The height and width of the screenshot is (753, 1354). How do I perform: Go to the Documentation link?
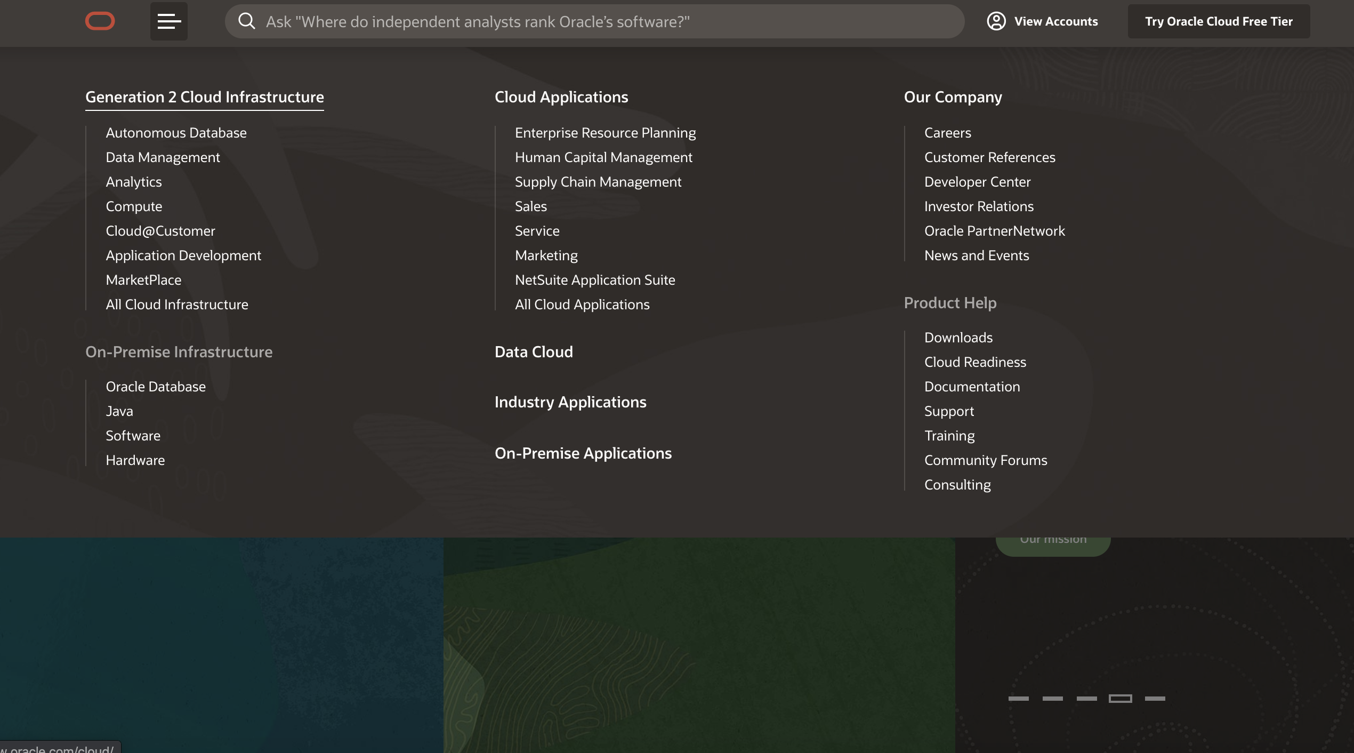coord(972,387)
